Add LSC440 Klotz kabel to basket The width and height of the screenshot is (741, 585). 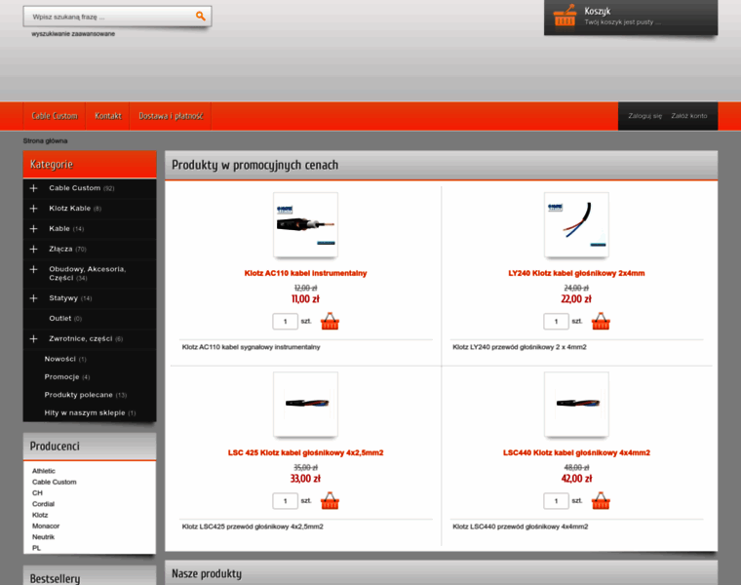tap(601, 501)
